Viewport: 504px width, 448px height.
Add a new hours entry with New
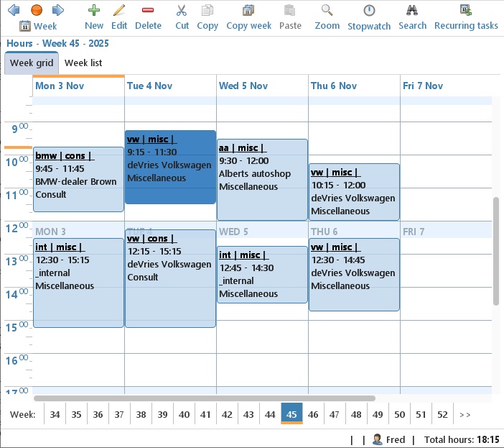coord(94,18)
